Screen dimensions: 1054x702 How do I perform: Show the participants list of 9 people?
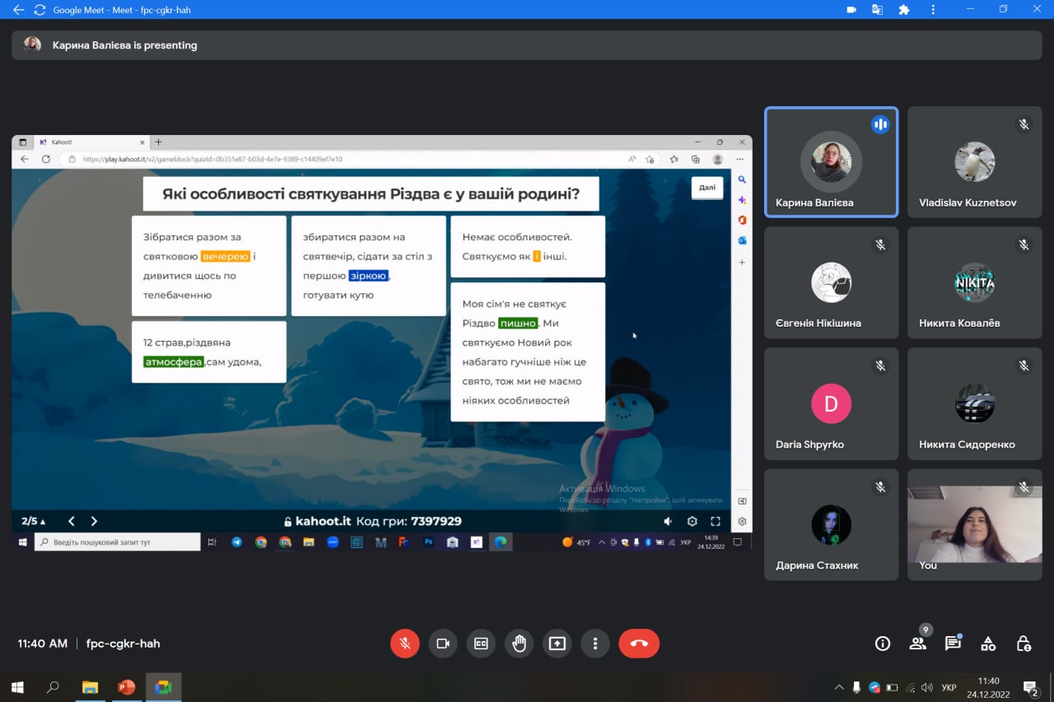[x=918, y=643]
